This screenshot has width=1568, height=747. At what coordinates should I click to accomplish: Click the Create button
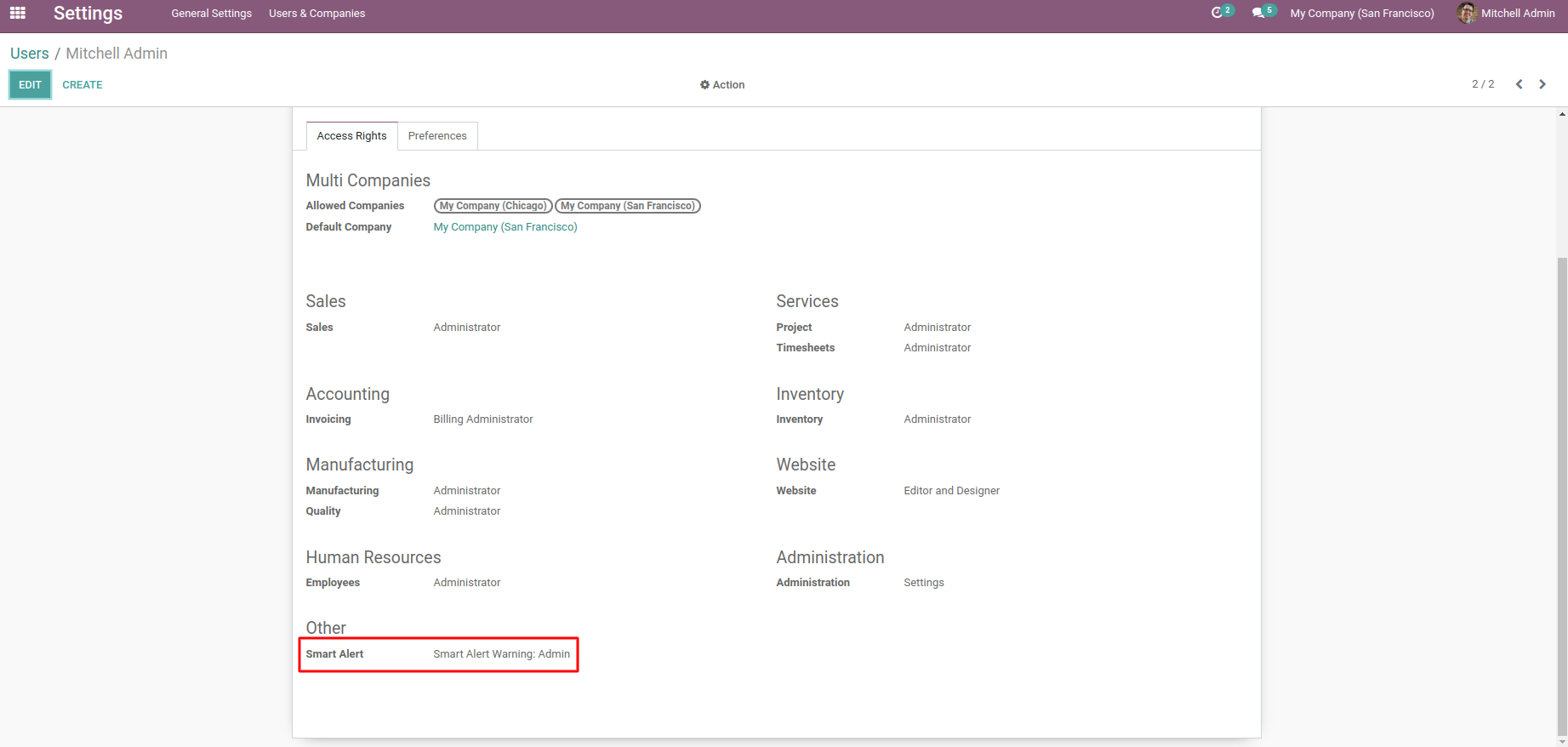[83, 85]
